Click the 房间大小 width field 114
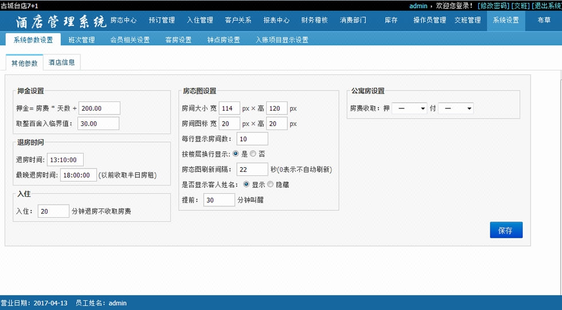Screen dimensions: 562x310 229,108
